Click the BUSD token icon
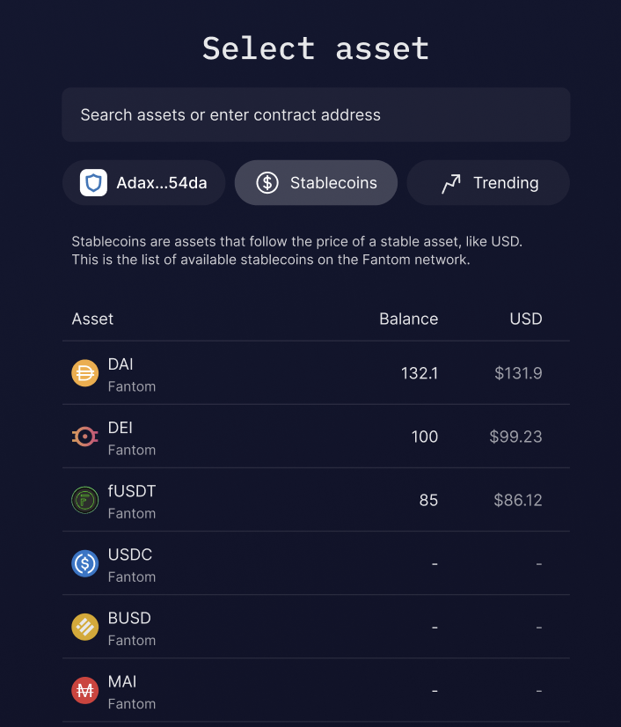Screen dimensions: 621x727 (84, 627)
